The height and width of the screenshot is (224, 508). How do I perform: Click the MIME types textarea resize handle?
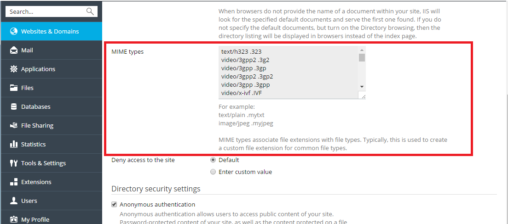pos(363,96)
